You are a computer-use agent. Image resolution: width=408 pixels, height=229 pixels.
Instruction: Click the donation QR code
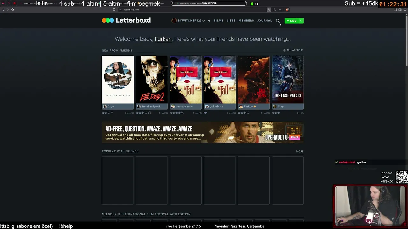tap(402, 177)
